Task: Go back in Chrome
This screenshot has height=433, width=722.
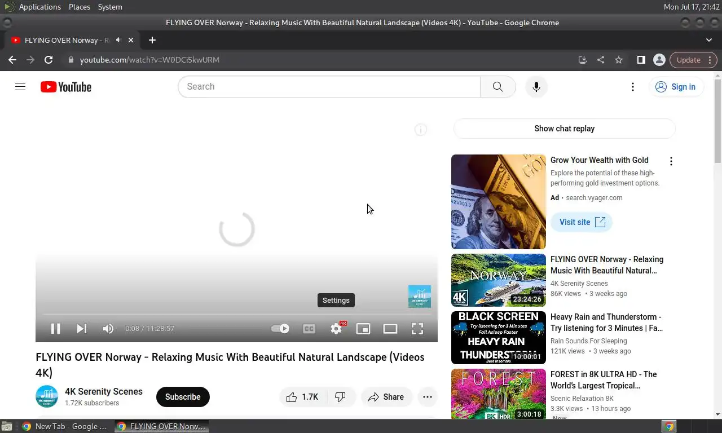Action: pyautogui.click(x=12, y=60)
